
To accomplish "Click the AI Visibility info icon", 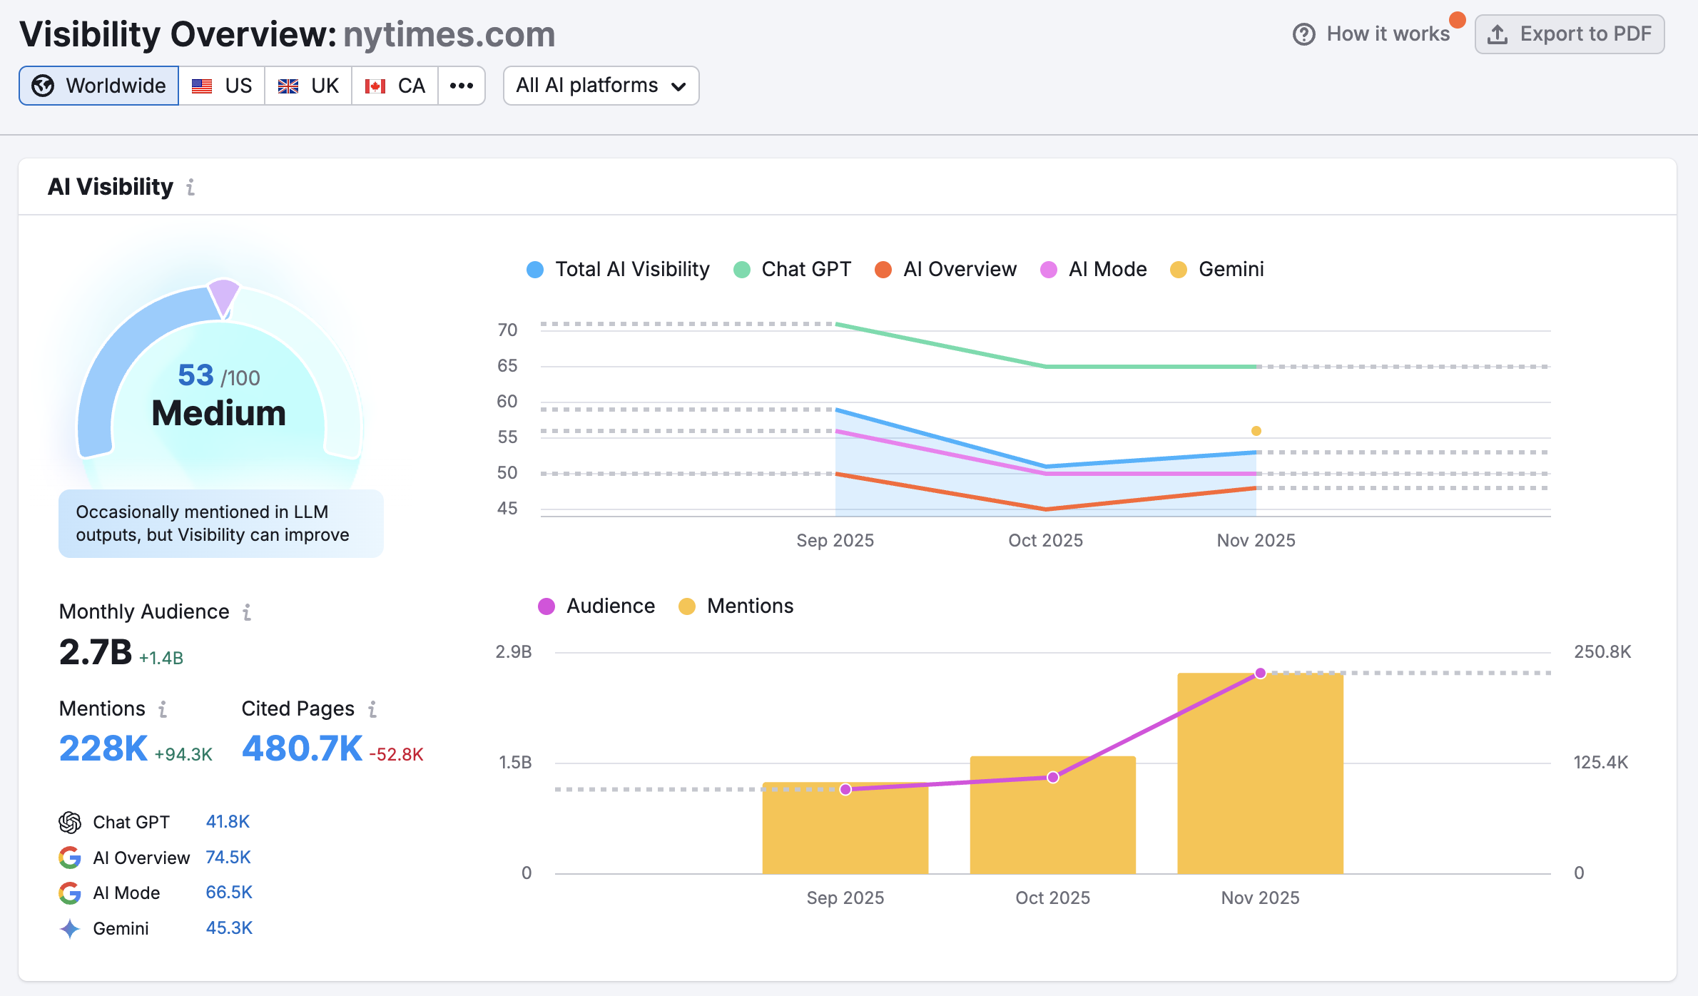I will pos(190,187).
